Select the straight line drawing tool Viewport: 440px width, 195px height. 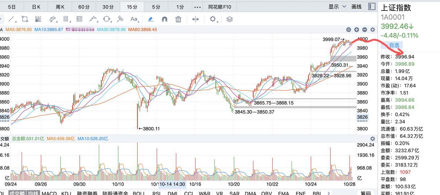pyautogui.click(x=12, y=19)
